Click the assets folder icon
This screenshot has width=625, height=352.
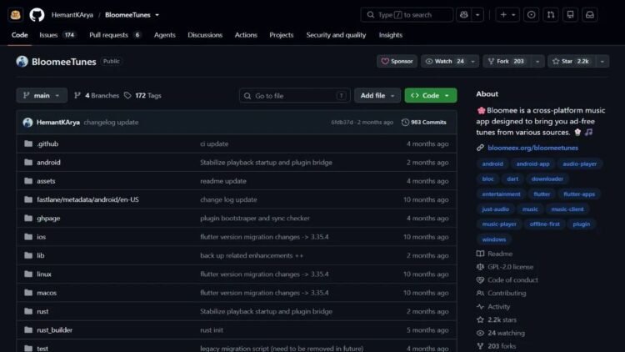point(27,181)
